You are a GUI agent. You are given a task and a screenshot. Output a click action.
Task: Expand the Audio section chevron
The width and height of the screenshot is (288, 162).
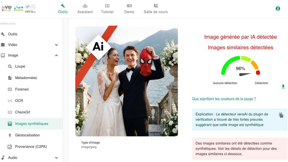pyautogui.click(x=56, y=158)
